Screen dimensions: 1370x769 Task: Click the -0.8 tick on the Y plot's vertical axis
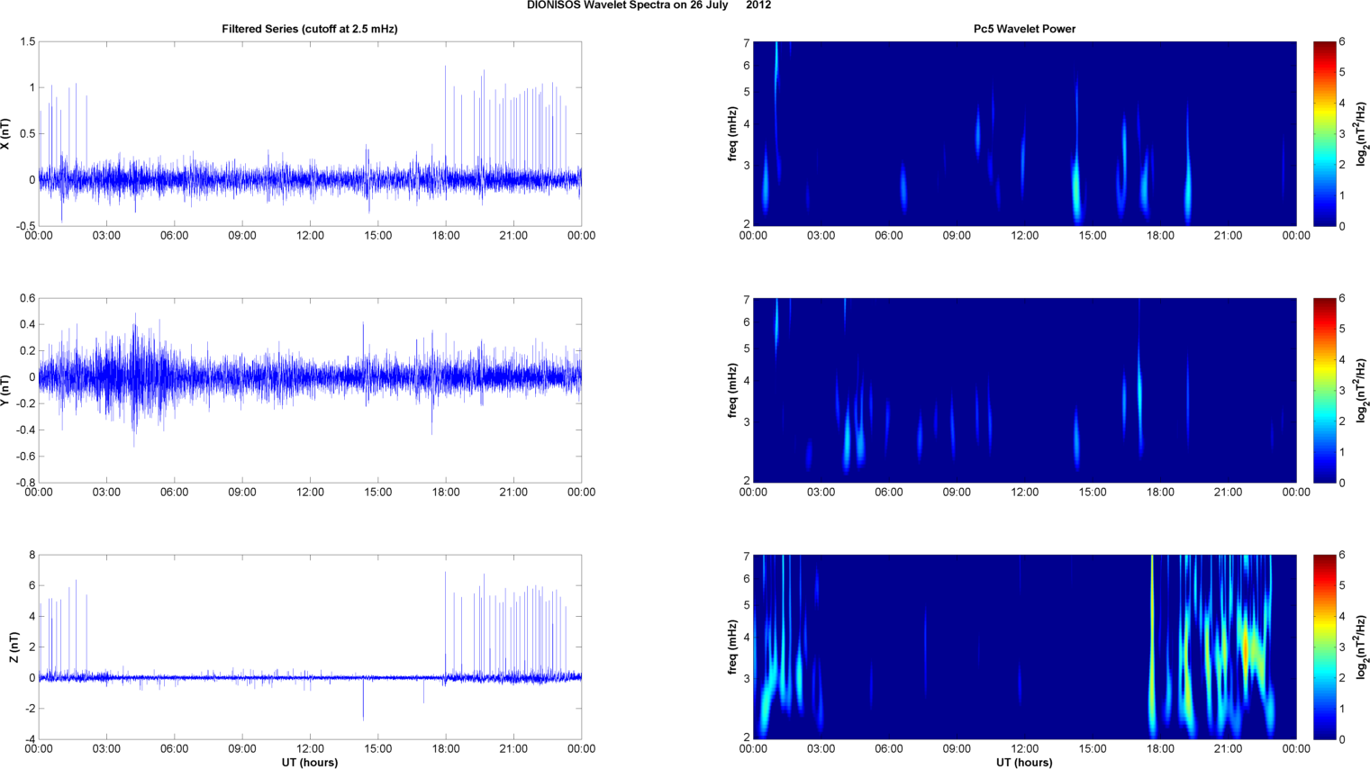tap(24, 483)
